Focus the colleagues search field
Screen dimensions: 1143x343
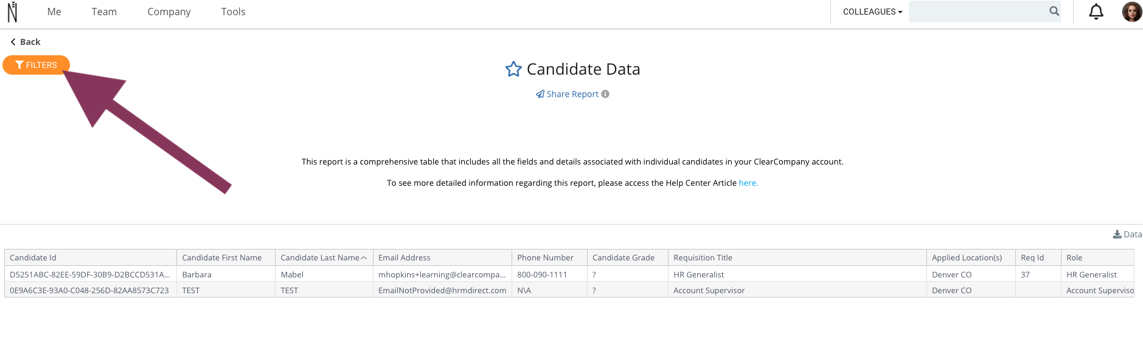tap(978, 12)
